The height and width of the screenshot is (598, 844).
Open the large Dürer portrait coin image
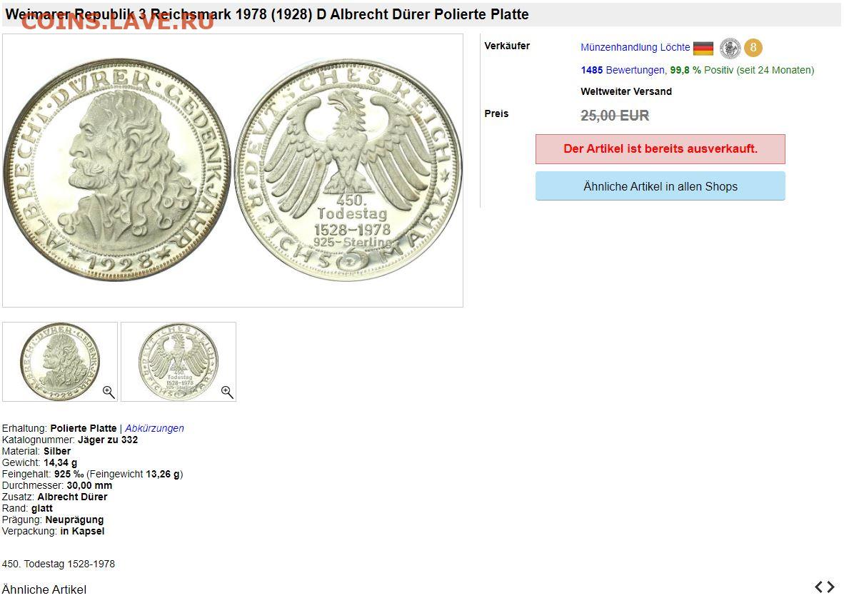tap(117, 169)
